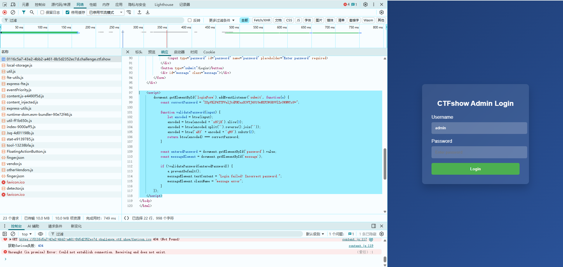563x267 pixels.
Task: Click the Name column header
Action: pyautogui.click(x=61, y=52)
